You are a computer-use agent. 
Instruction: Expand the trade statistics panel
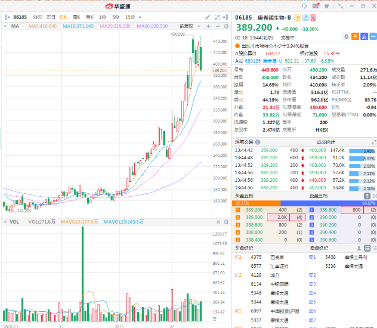pyautogui.click(x=373, y=142)
